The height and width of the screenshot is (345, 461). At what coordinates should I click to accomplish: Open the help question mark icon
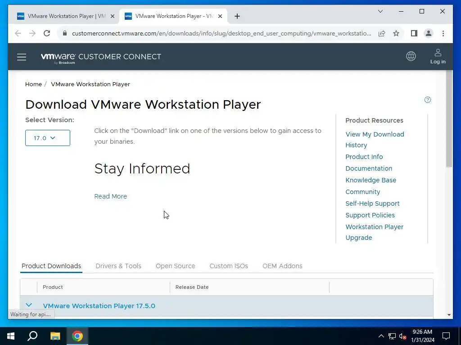click(x=428, y=100)
